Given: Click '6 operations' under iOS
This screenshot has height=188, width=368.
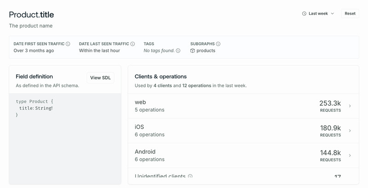Looking at the screenshot, I should coord(149,135).
